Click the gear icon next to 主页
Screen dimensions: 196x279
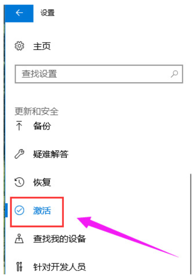pyautogui.click(x=19, y=46)
